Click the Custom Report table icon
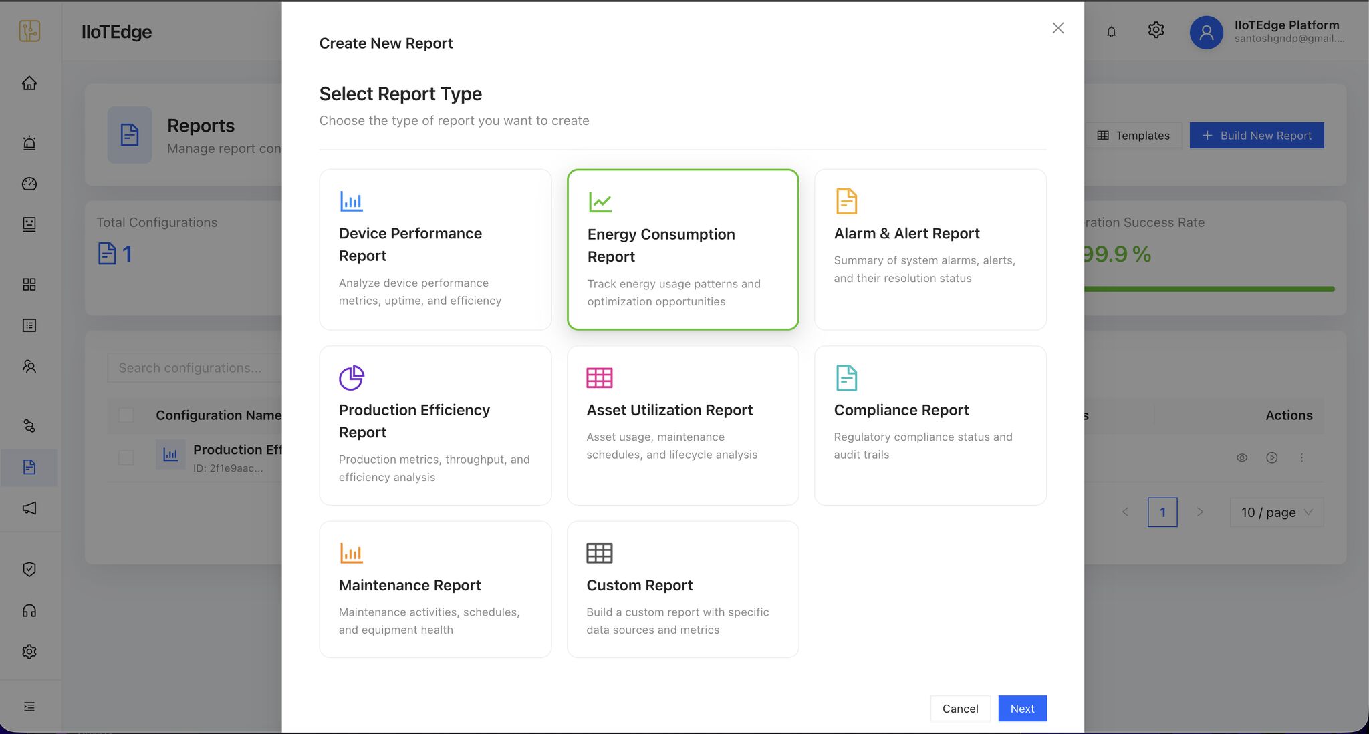The width and height of the screenshot is (1369, 734). coord(599,553)
